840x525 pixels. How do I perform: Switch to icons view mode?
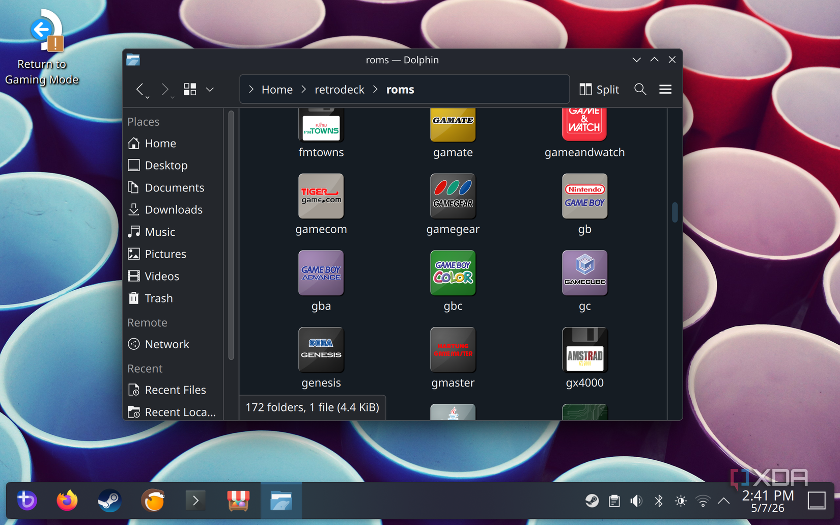click(190, 89)
